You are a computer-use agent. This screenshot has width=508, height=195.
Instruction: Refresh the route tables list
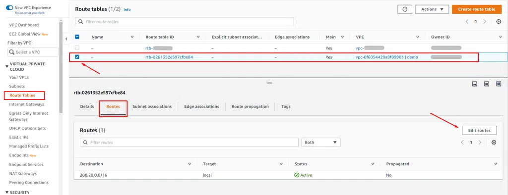coord(405,9)
